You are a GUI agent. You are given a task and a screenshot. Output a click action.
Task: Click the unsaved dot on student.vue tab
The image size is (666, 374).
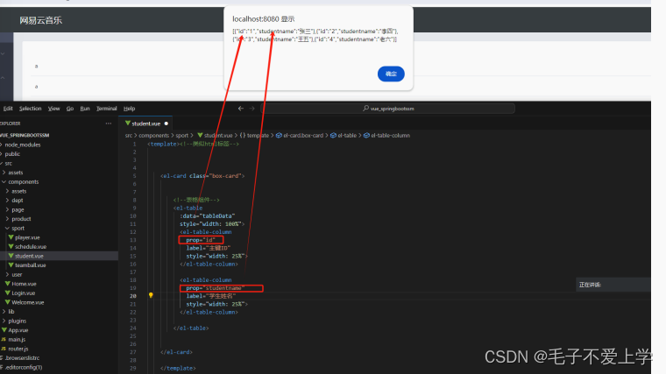[x=166, y=123]
